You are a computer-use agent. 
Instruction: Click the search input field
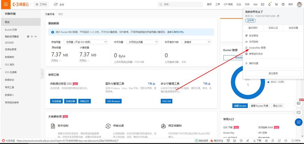[x=181, y=4]
